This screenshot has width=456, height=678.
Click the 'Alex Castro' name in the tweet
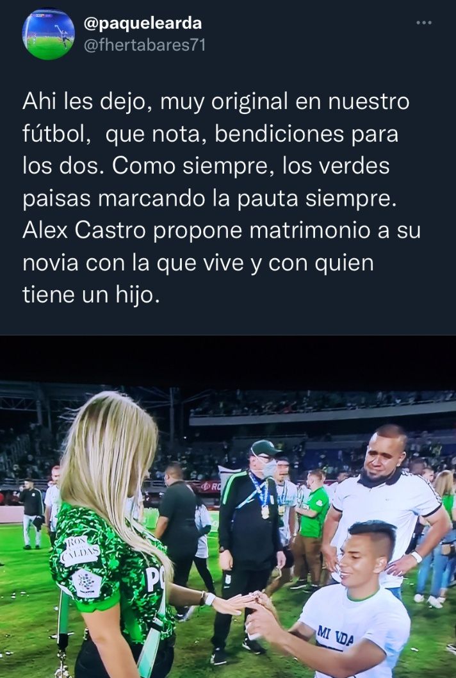click(x=84, y=231)
